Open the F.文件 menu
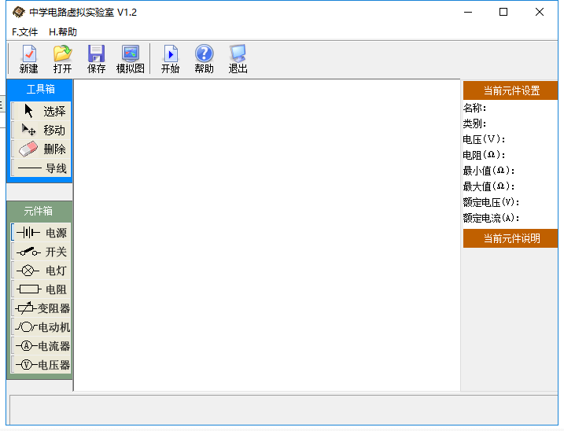Image resolution: width=564 pixels, height=431 pixels. point(24,32)
